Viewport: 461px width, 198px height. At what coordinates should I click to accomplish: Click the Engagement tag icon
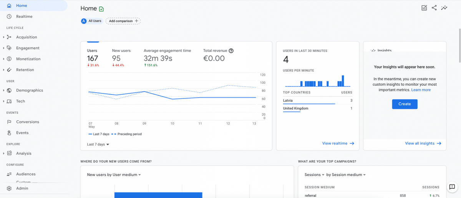(9, 48)
